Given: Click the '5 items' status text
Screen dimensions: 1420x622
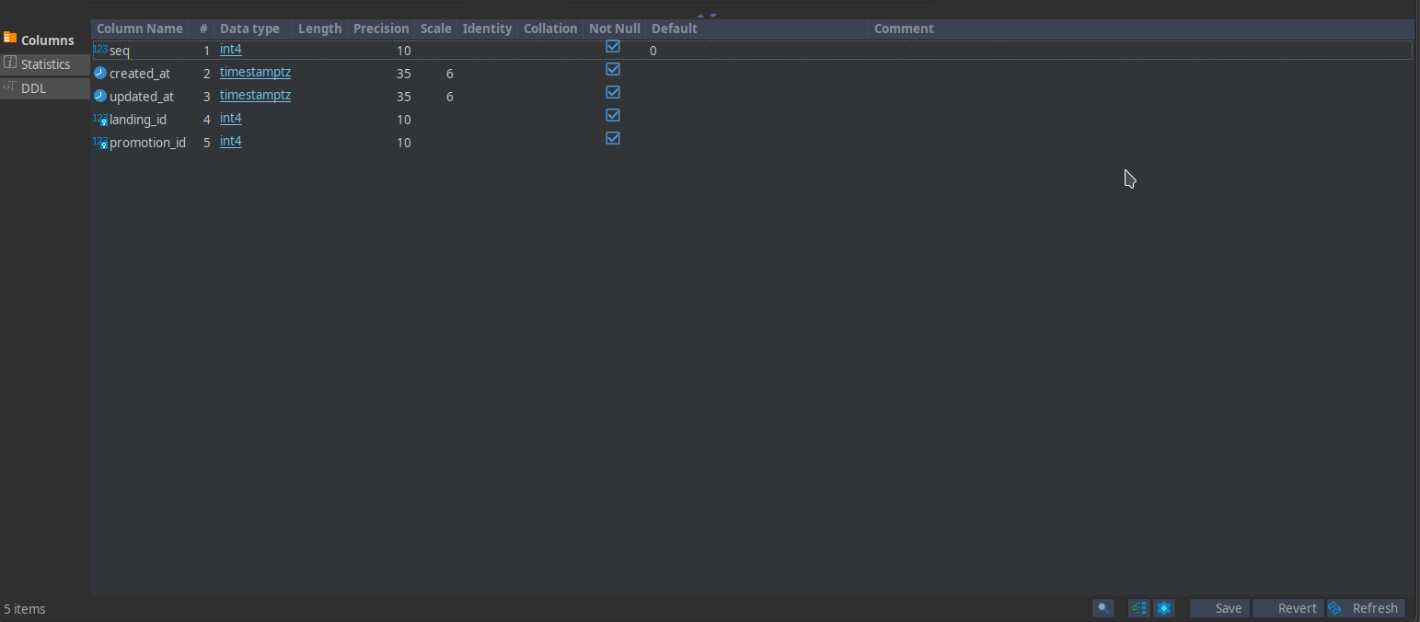Looking at the screenshot, I should [x=25, y=609].
